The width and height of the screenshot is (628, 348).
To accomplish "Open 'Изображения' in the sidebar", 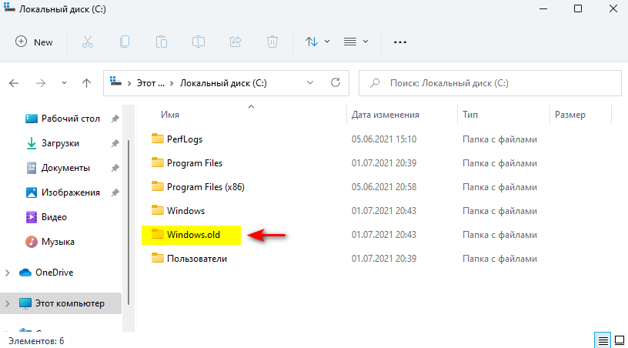I will (71, 192).
